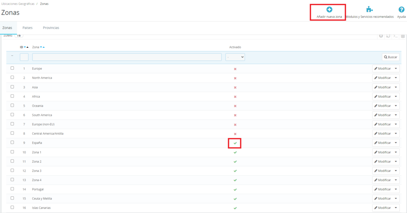Tick the Portugal row checkbox
This screenshot has height=213, width=407.
point(12,189)
